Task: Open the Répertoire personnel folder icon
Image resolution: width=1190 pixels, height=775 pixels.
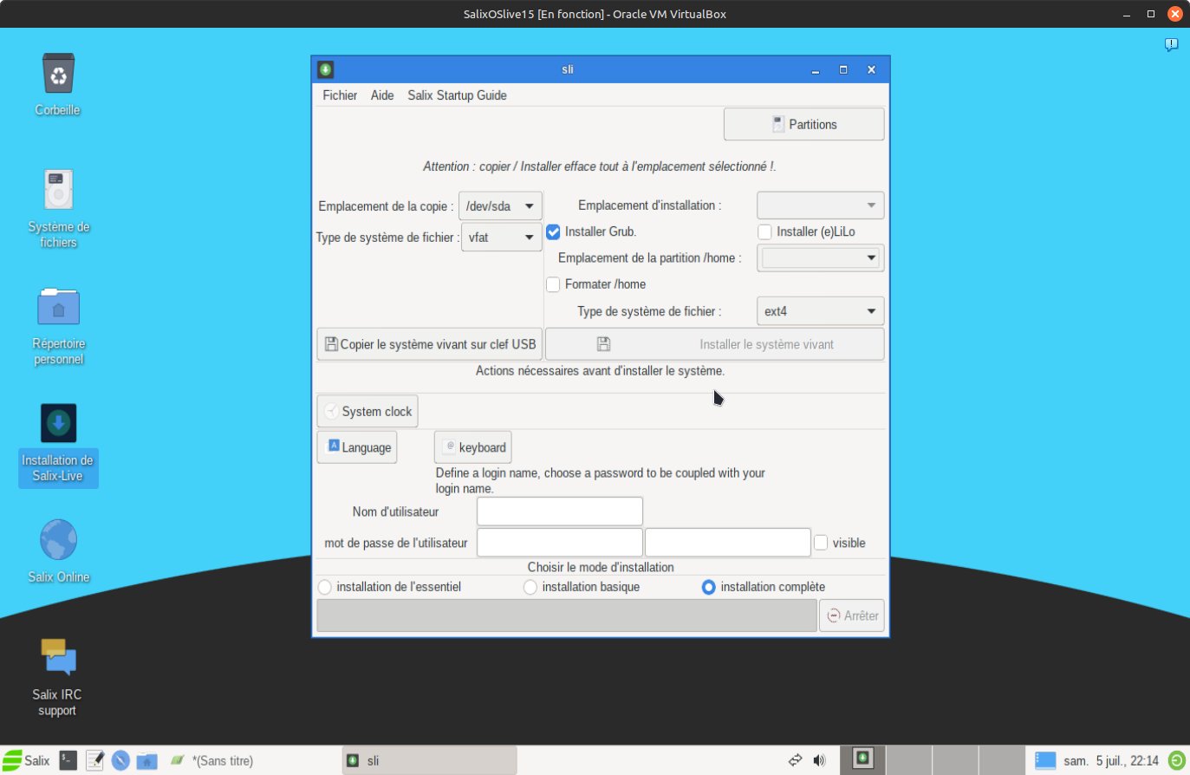Action: tap(58, 308)
